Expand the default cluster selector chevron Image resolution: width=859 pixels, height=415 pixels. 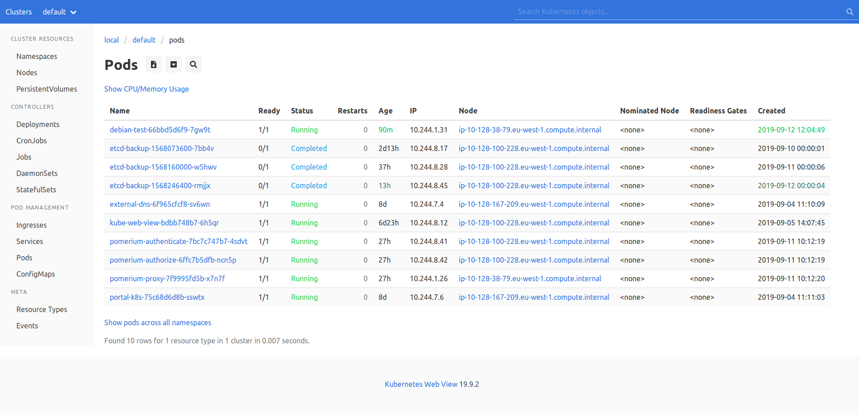(x=73, y=12)
